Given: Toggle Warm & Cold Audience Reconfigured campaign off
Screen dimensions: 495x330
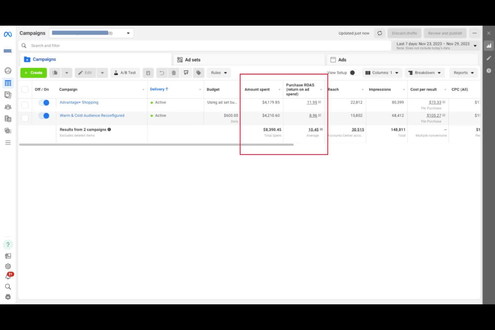Looking at the screenshot, I should (44, 116).
